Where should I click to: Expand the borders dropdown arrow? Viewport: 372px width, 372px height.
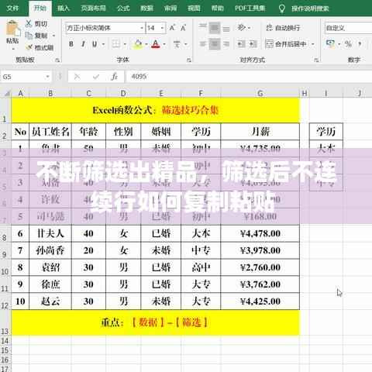click(x=125, y=44)
